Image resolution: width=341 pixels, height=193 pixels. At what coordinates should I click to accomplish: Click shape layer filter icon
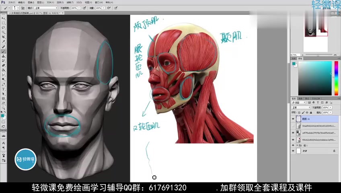(322, 103)
